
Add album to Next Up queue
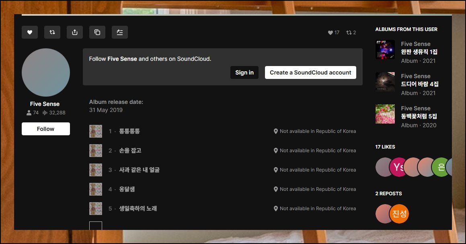pos(120,32)
